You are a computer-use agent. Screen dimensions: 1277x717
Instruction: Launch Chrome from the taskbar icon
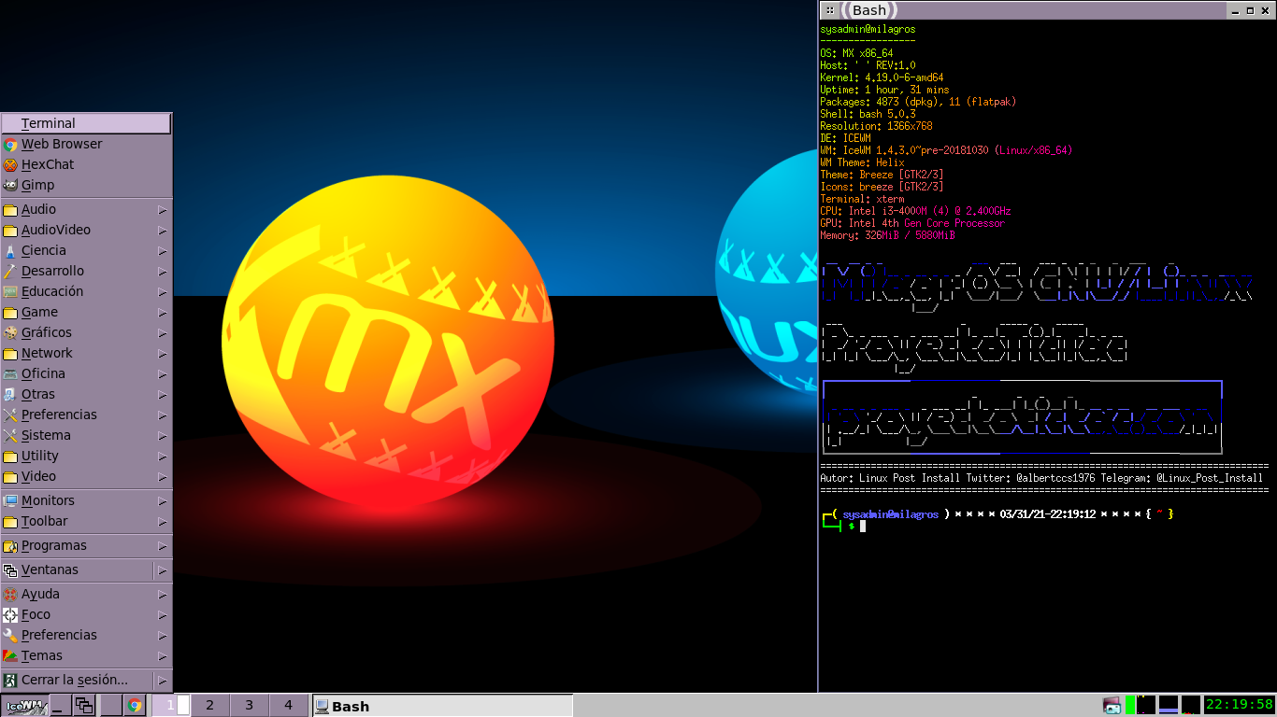(x=135, y=706)
